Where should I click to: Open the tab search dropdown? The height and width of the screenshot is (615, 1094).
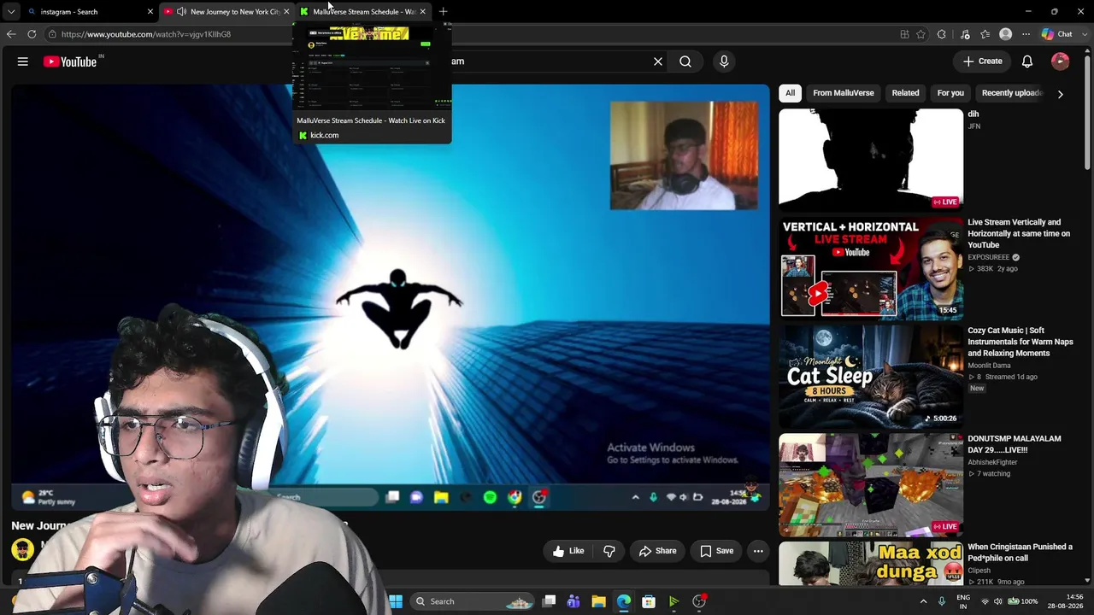pyautogui.click(x=11, y=12)
